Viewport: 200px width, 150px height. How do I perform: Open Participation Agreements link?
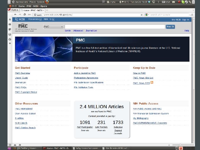(86, 78)
